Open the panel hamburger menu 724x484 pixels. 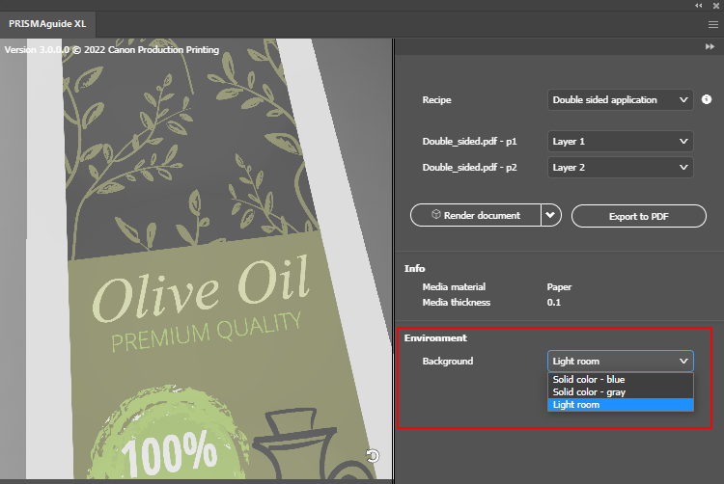tap(713, 25)
